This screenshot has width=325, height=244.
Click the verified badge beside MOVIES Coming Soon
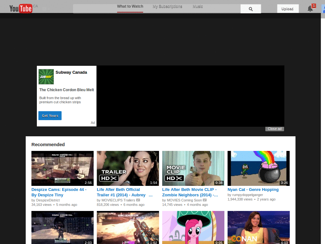click(x=205, y=200)
